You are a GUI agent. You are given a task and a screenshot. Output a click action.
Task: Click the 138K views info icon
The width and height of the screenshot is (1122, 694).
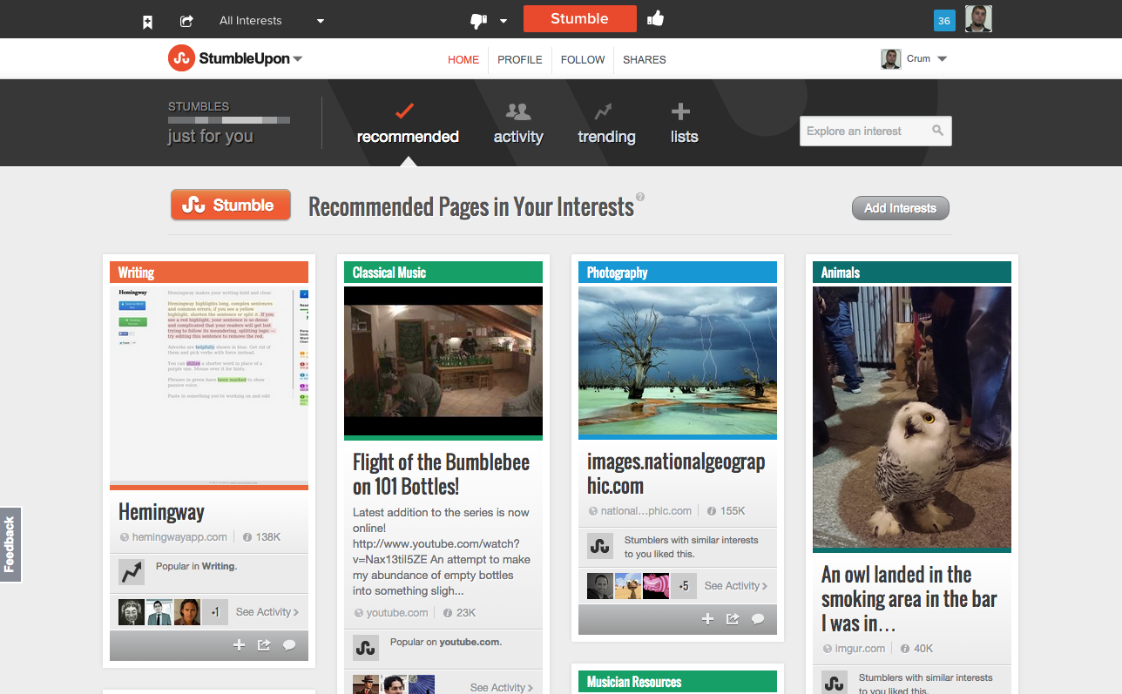247,538
